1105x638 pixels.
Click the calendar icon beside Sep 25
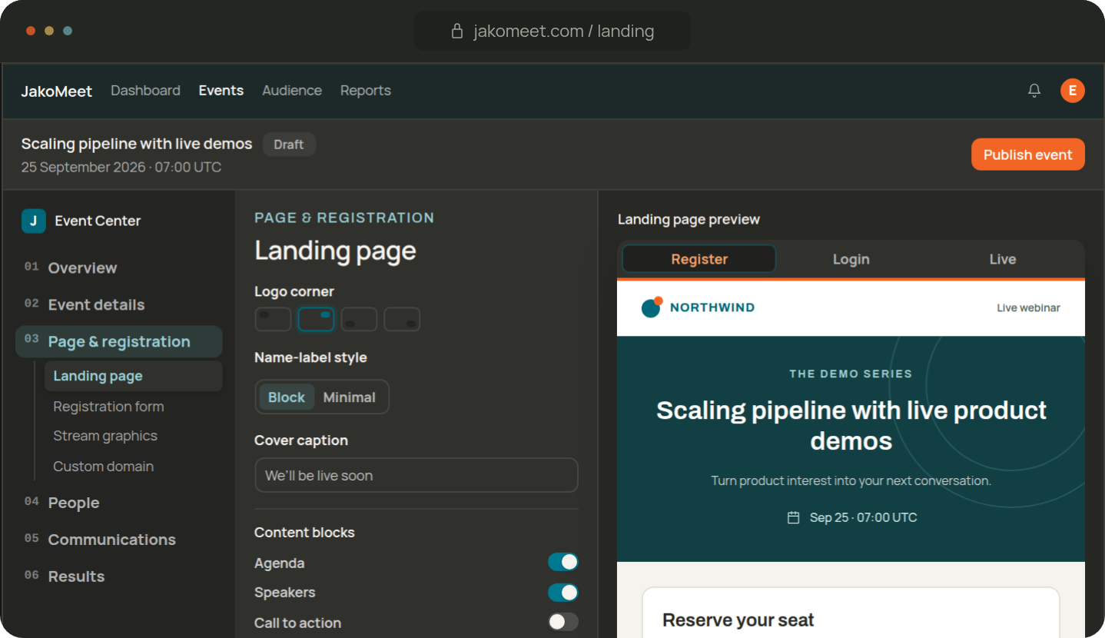[x=794, y=517]
